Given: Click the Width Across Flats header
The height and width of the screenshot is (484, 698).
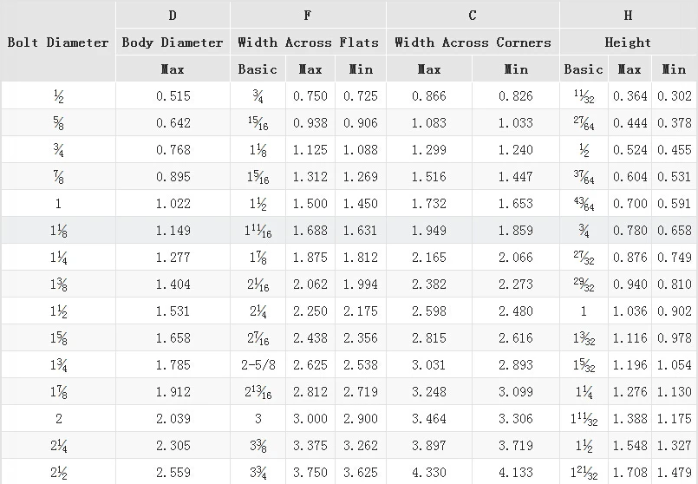Looking at the screenshot, I should pyautogui.click(x=308, y=42).
